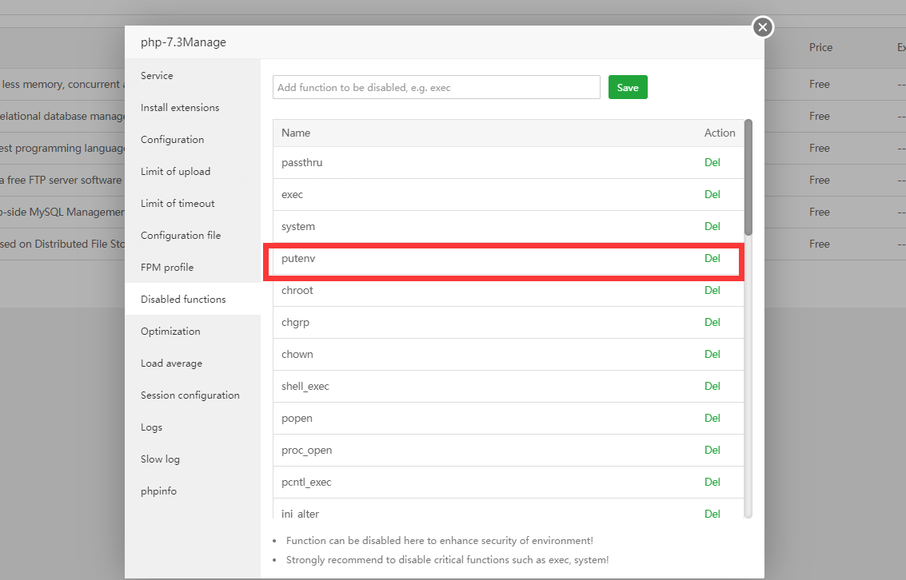Screen dimensions: 906x580
Task: Delete the passthru disabled function
Action: point(712,162)
